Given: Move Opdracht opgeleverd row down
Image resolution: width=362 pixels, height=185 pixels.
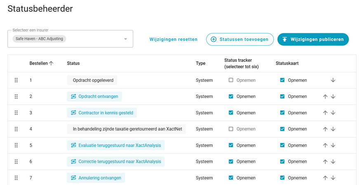Looking at the screenshot, I should [x=333, y=80].
